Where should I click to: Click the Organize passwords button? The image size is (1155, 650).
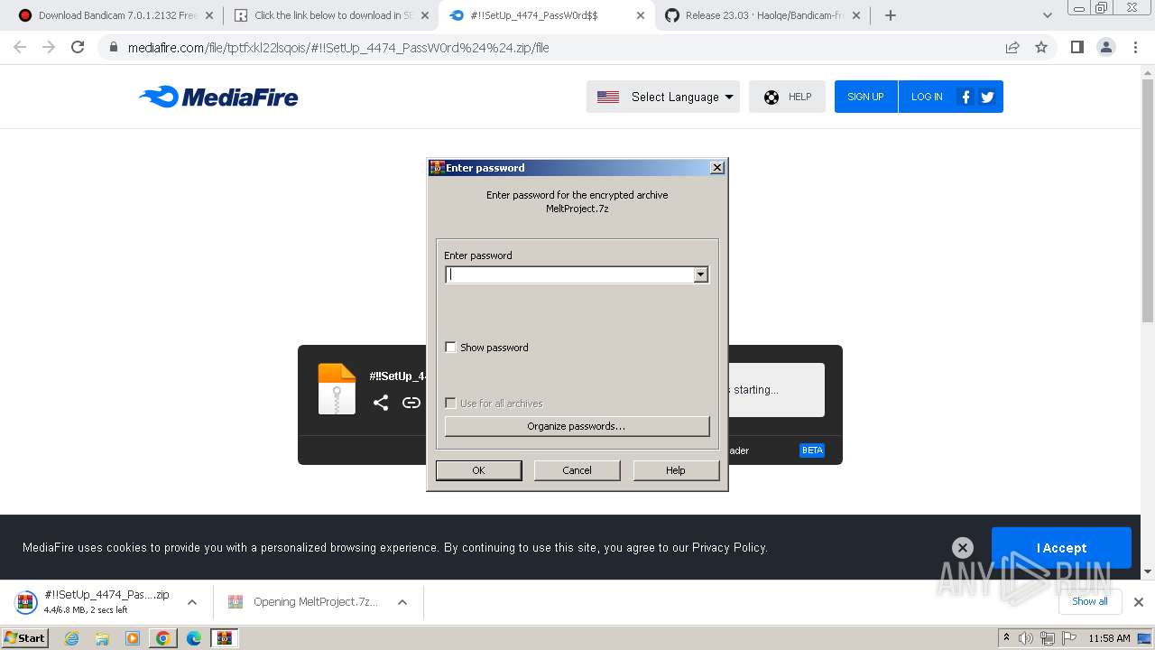click(x=577, y=426)
